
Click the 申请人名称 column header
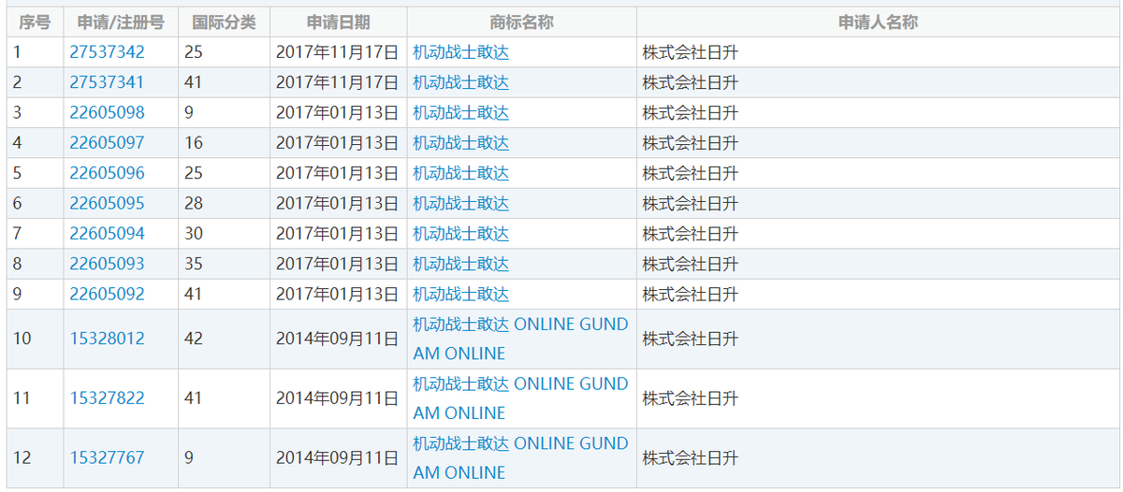(878, 22)
